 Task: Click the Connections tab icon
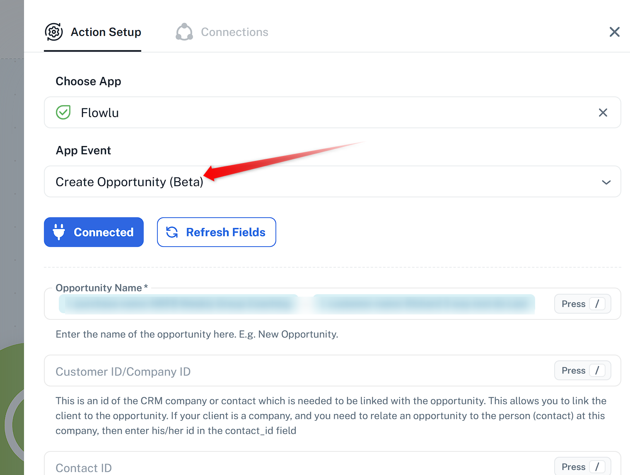[x=184, y=32]
